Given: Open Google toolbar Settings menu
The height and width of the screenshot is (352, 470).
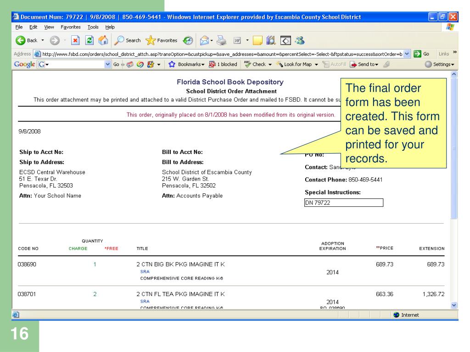Looking at the screenshot, I should (439, 64).
